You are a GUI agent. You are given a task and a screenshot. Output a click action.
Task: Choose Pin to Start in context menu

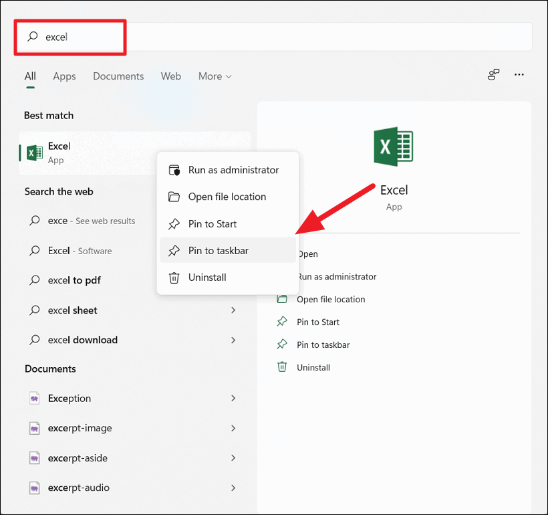pos(228,223)
